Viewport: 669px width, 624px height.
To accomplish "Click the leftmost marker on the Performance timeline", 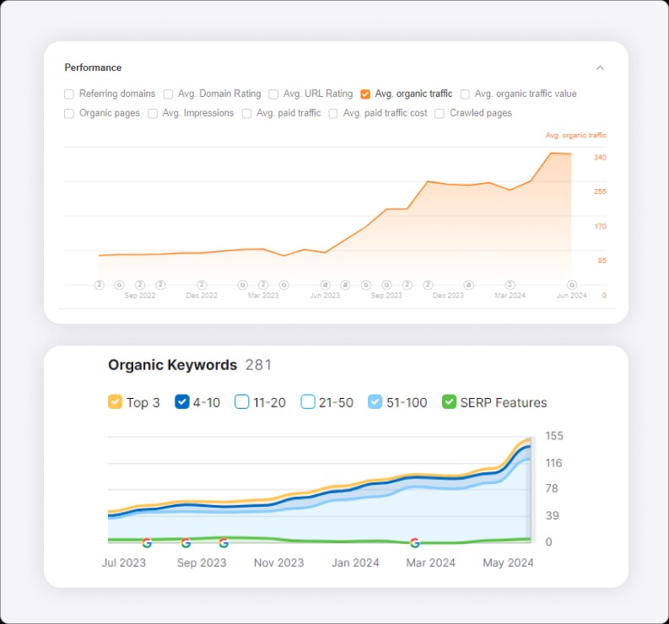I will tap(99, 285).
